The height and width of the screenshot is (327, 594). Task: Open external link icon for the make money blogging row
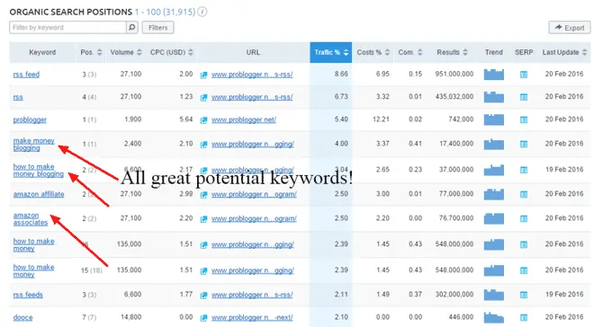203,145
